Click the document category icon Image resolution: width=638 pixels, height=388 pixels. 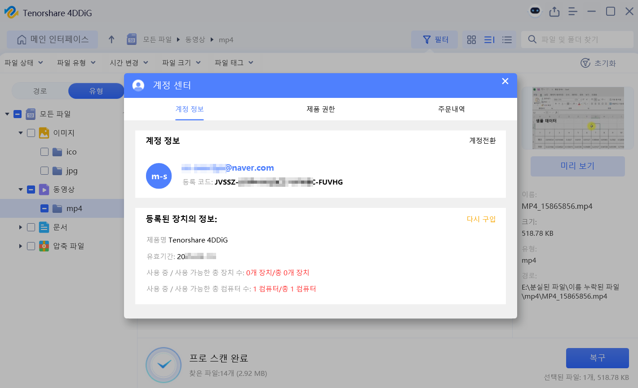pos(44,227)
